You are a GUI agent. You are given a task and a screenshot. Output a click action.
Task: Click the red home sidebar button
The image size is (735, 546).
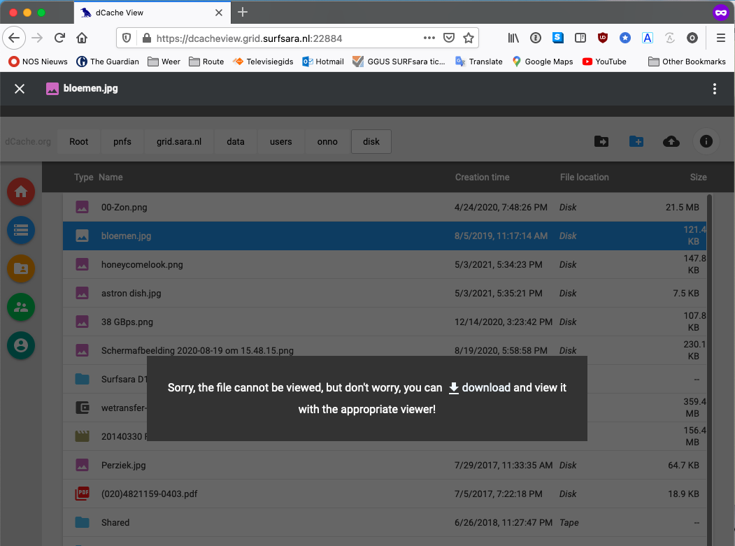21,192
